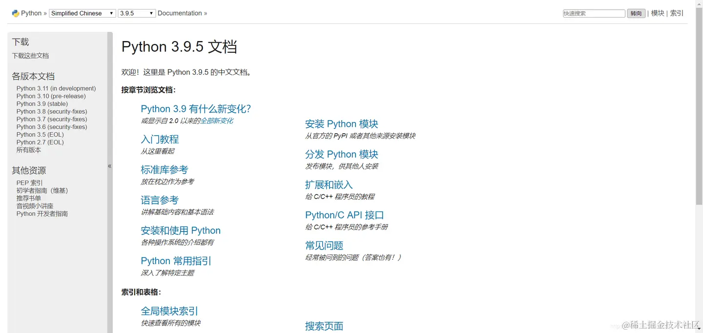
Task: Select Python 3.8 (security-fixes) docs
Action: tap(52, 111)
